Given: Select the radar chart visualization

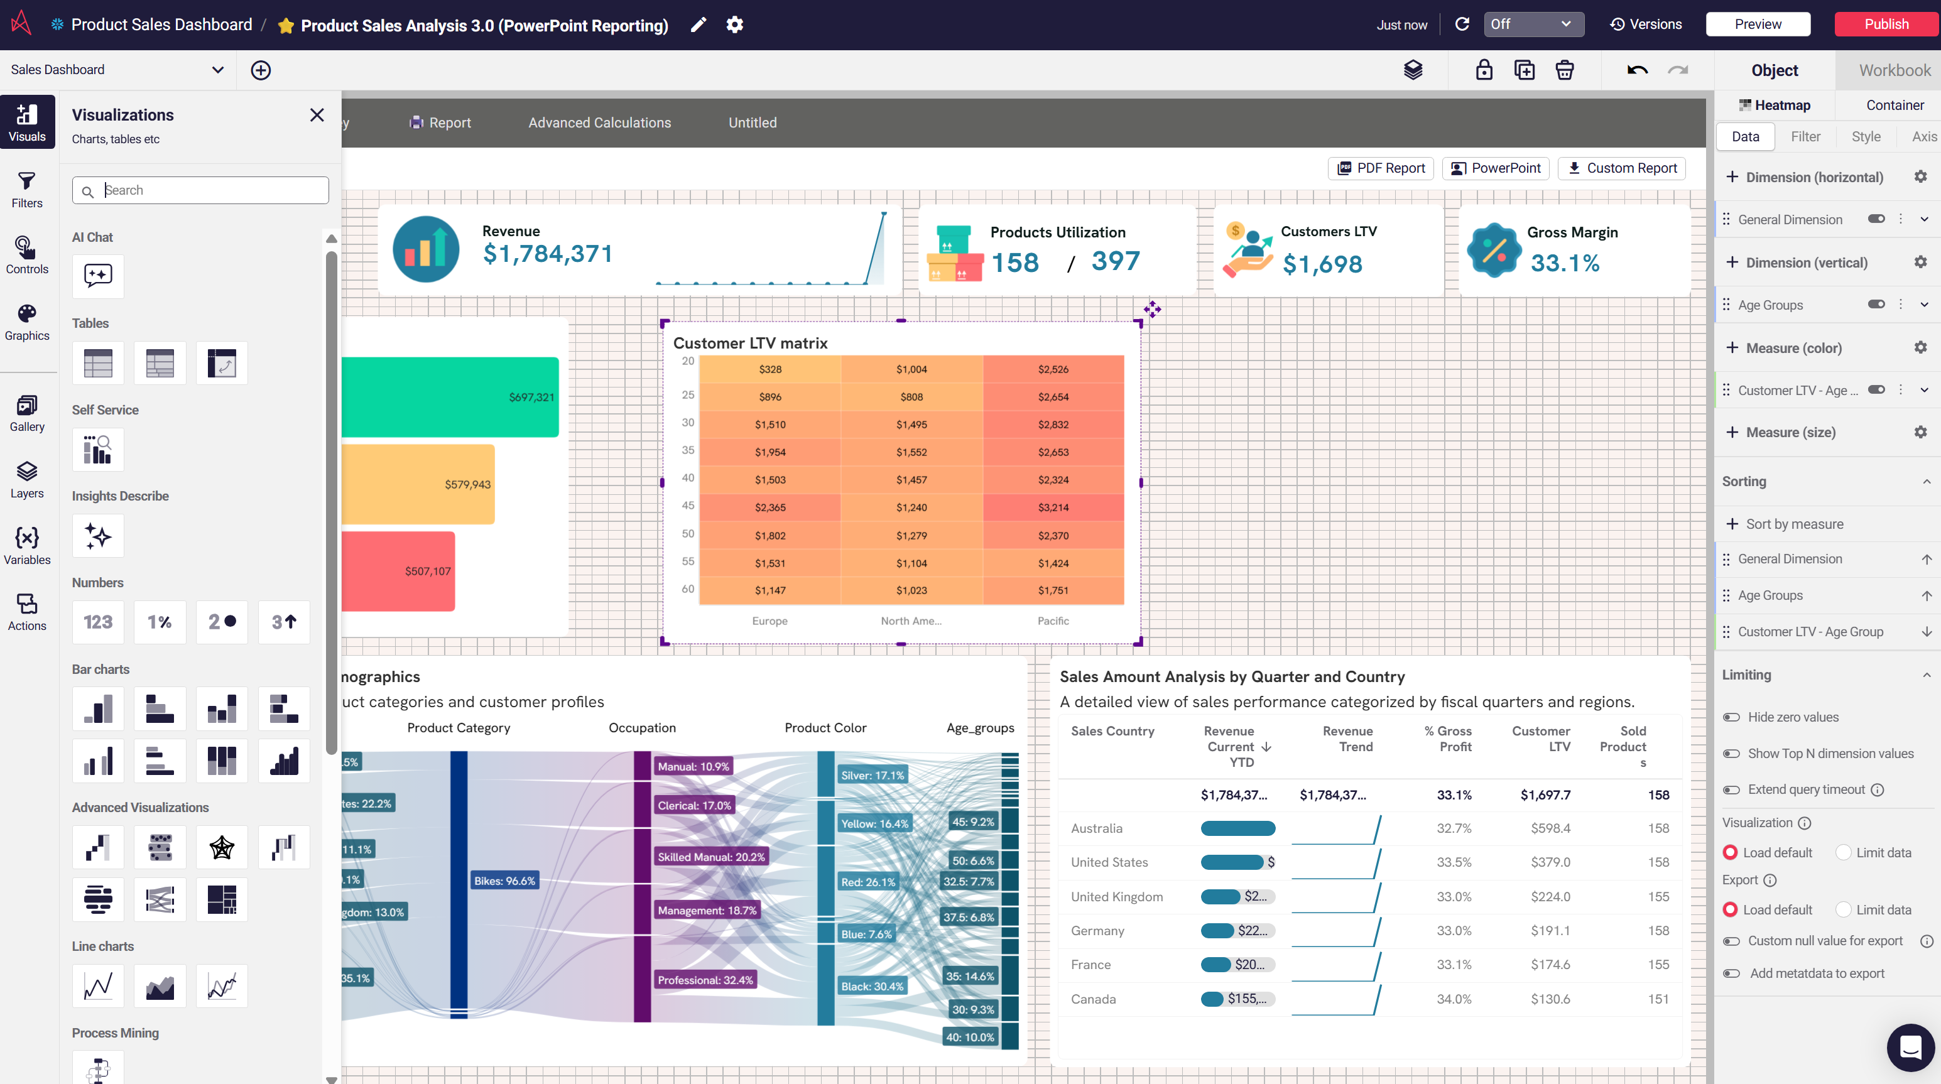Looking at the screenshot, I should tap(222, 847).
